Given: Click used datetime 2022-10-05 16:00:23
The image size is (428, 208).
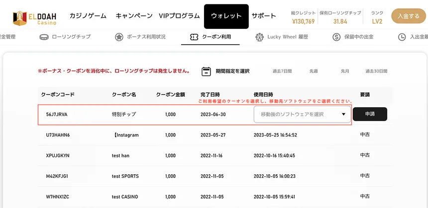Looking at the screenshot, I should (274, 176).
